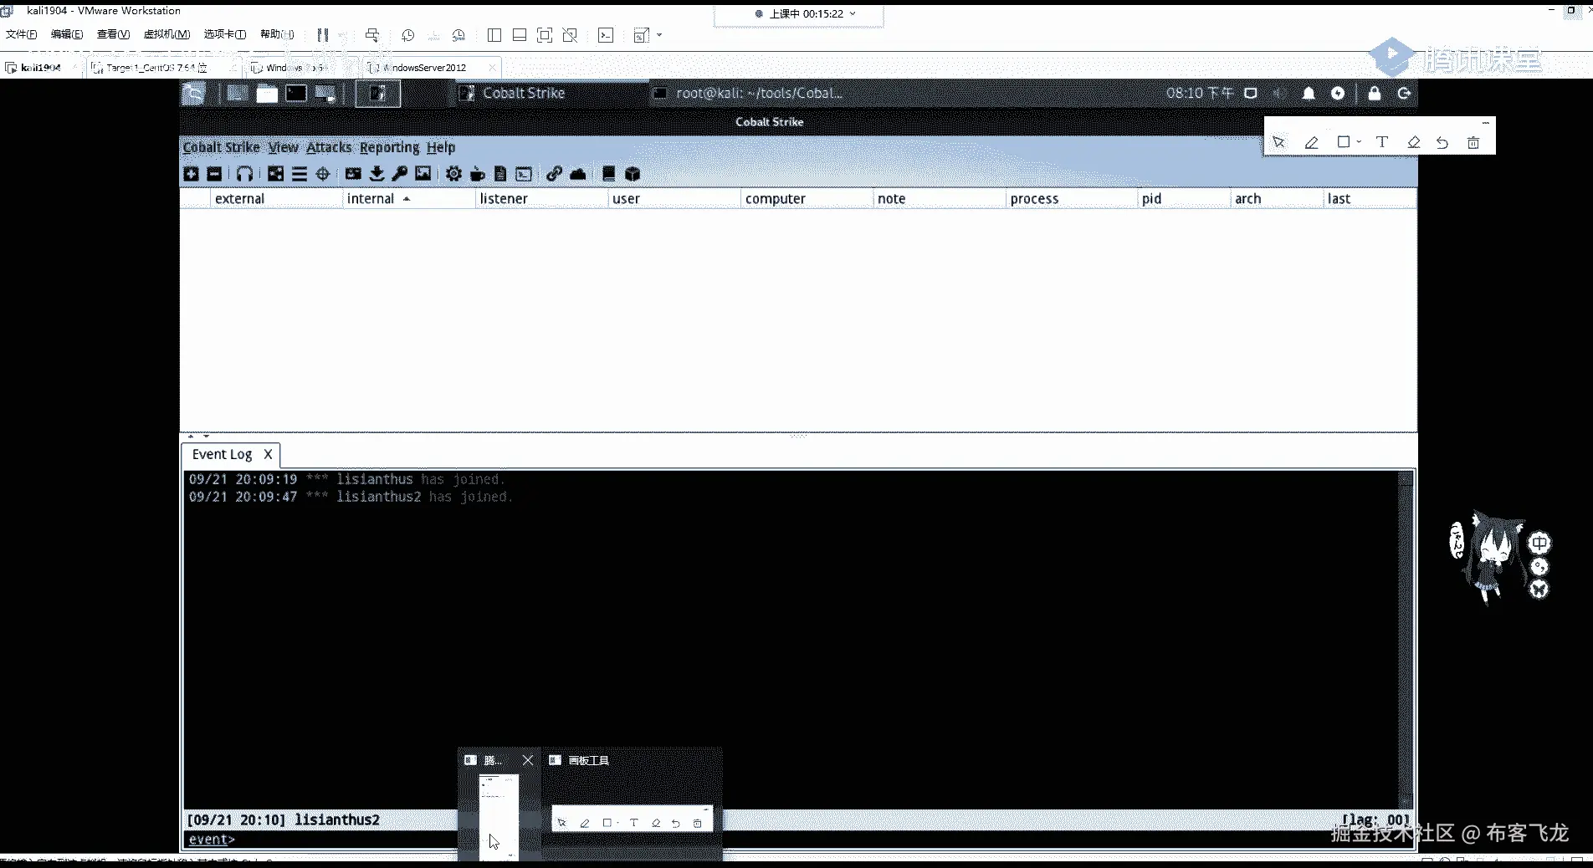Select the WindowsServer2012 VM tab
Viewport: 1593px width, 868px height.
[432, 68]
